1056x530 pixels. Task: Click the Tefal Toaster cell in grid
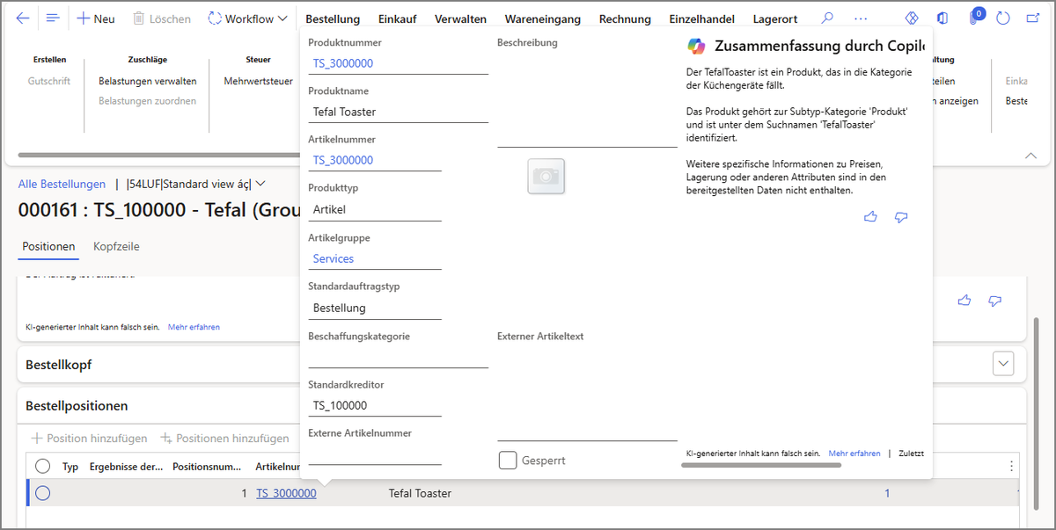pyautogui.click(x=420, y=493)
